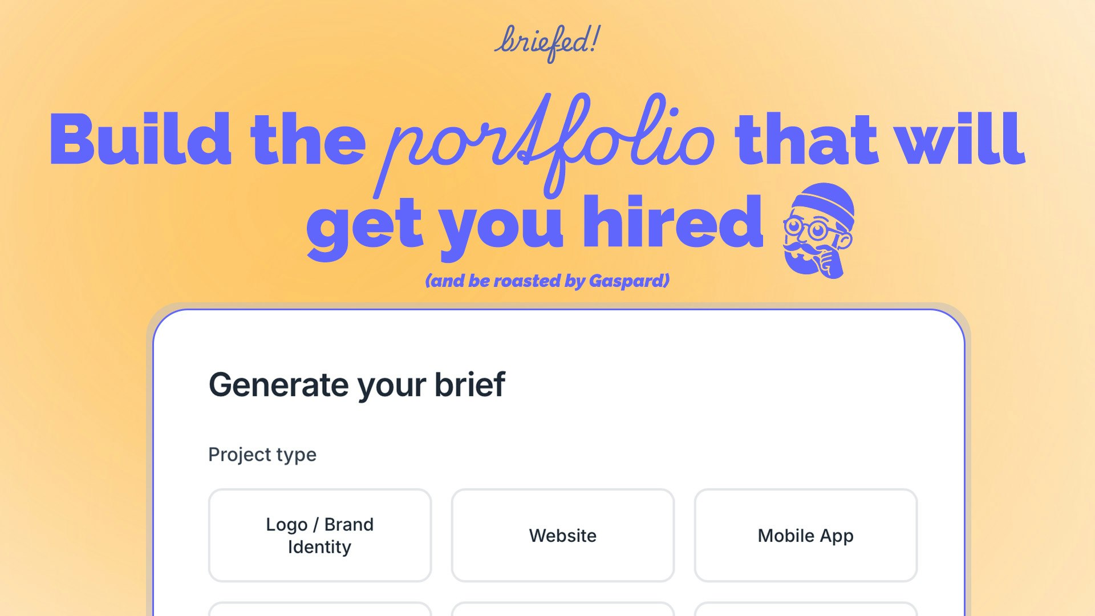Viewport: 1095px width, 616px height.
Task: Select the Logo / Brand Identity project type
Action: click(x=319, y=535)
